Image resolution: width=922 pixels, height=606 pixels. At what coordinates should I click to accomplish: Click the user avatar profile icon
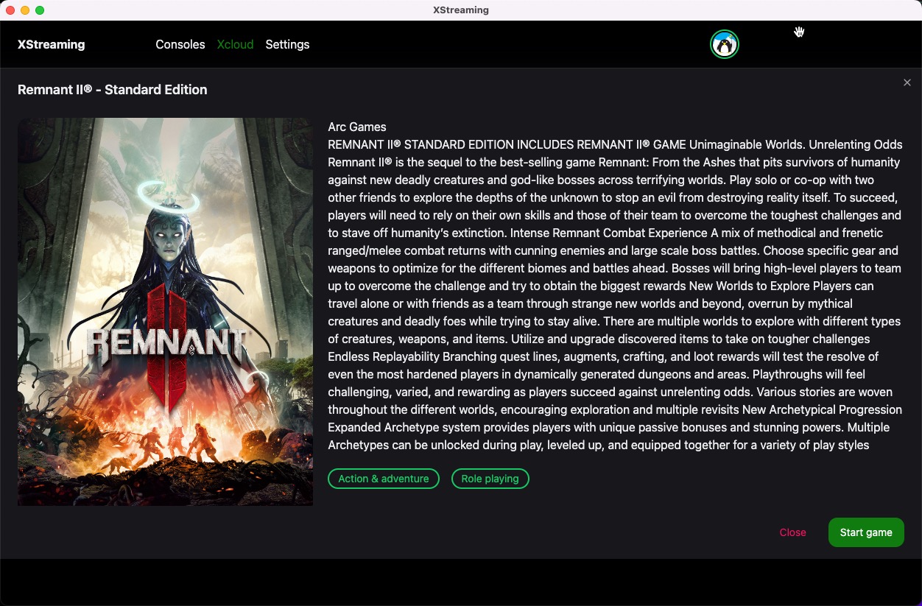[x=725, y=44]
